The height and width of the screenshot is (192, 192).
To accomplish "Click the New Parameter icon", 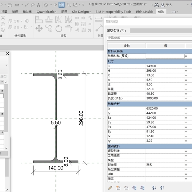I will tap(118, 188).
